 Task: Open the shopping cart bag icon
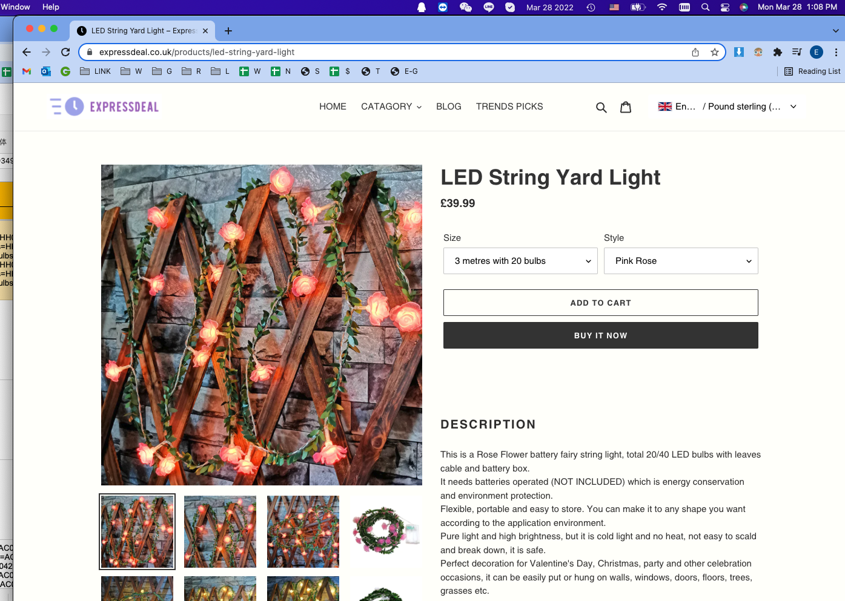coord(626,107)
